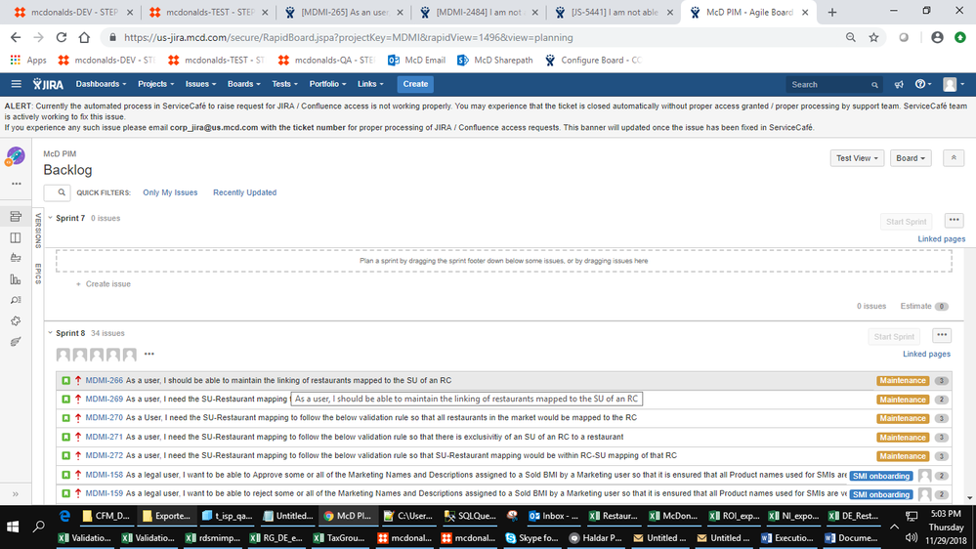This screenshot has width=976, height=549.
Task: Open the Active sprints board icon
Action: click(16, 237)
